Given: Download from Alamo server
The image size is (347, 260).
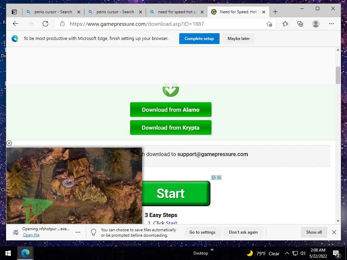Looking at the screenshot, I should pos(171,110).
